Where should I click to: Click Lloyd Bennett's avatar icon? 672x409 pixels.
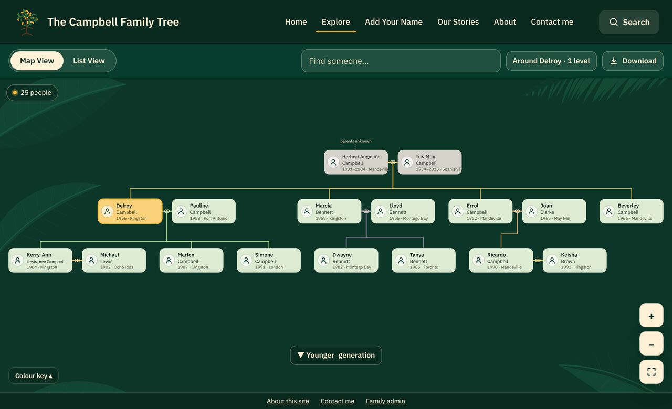pos(380,211)
